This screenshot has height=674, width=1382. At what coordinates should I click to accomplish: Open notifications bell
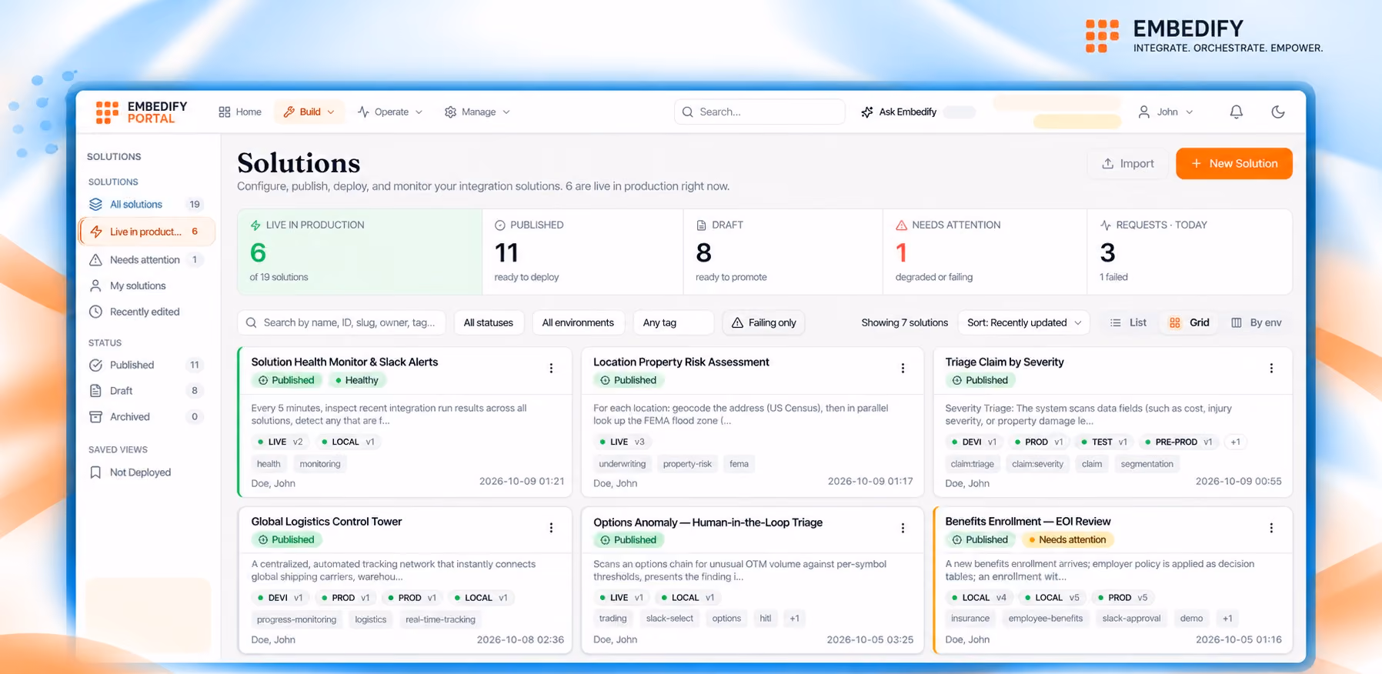(1236, 112)
